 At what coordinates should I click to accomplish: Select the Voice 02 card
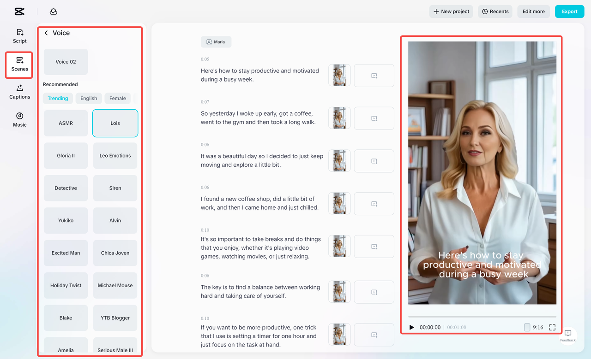(x=66, y=62)
